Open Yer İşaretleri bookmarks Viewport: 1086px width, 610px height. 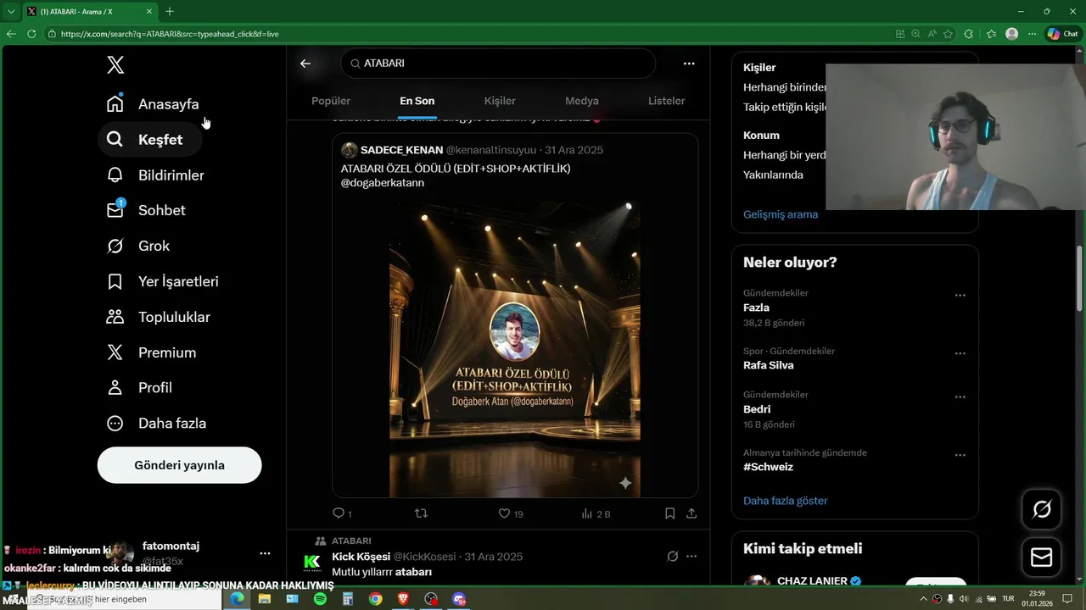(163, 281)
